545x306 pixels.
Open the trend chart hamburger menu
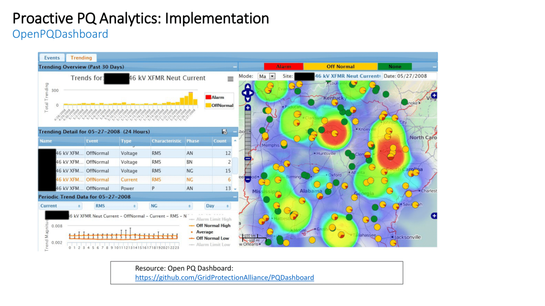click(230, 79)
